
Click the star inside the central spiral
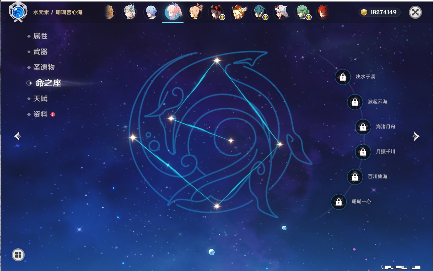[231, 140]
